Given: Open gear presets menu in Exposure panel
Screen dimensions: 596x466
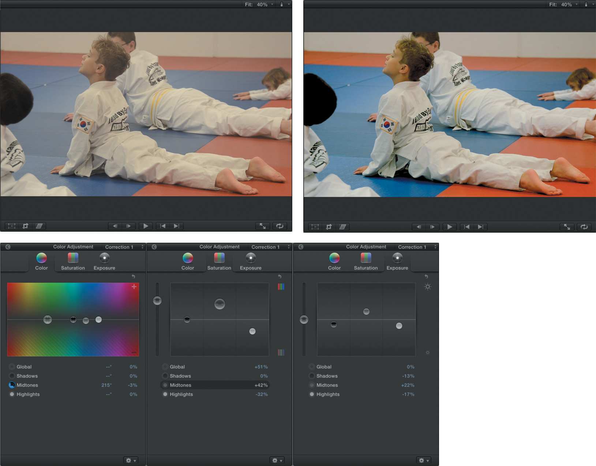Looking at the screenshot, I should (x=424, y=460).
